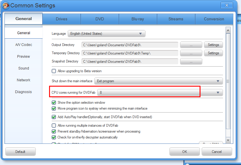Click scrollbar up arrow in settings pane

click(x=228, y=30)
